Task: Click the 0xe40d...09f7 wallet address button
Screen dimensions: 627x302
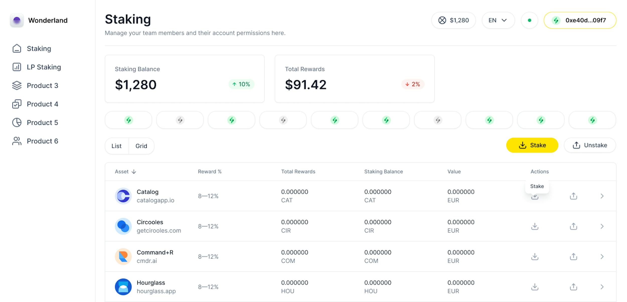Action: [x=580, y=20]
